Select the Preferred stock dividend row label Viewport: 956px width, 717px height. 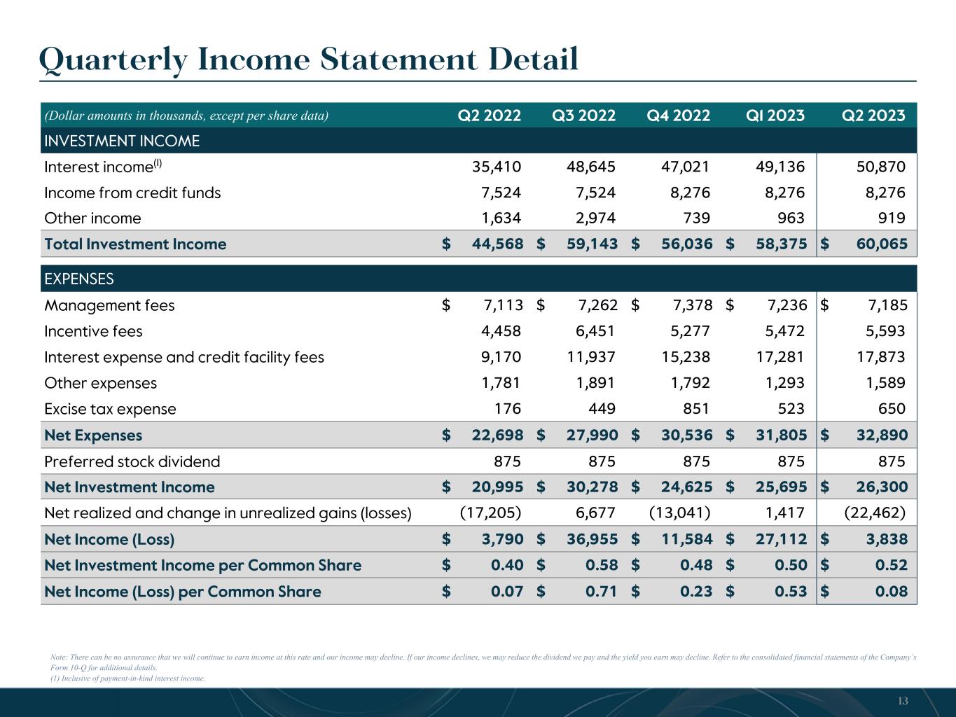point(132,461)
